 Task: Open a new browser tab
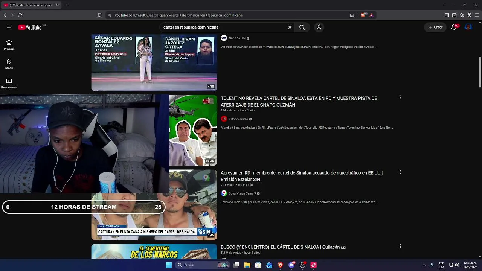pyautogui.click(x=67, y=5)
